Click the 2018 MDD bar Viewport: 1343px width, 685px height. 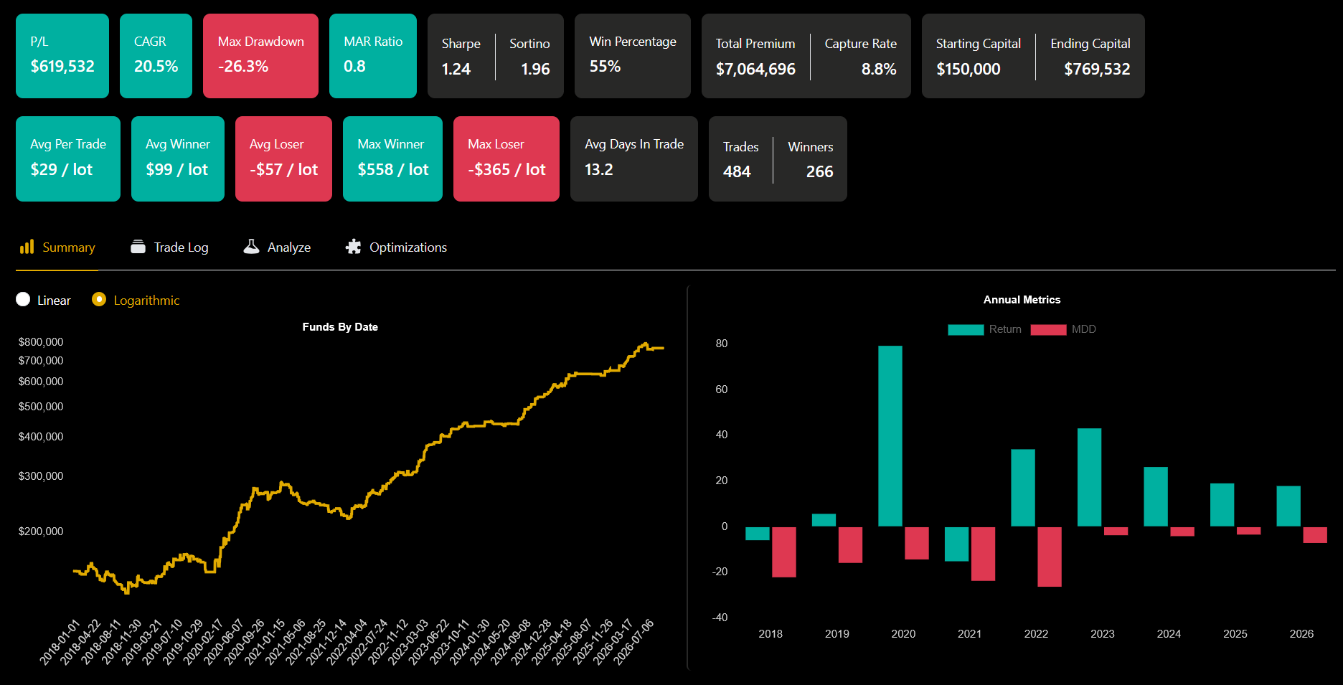[x=784, y=552]
